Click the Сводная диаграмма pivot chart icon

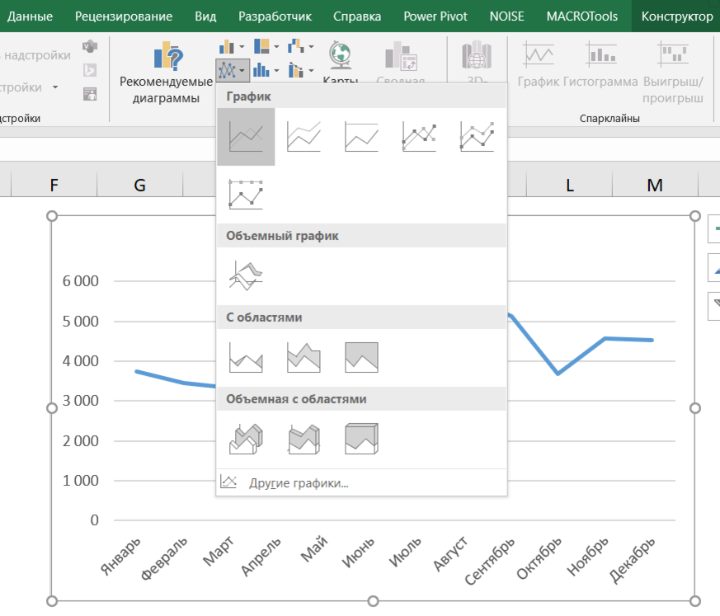tap(400, 55)
